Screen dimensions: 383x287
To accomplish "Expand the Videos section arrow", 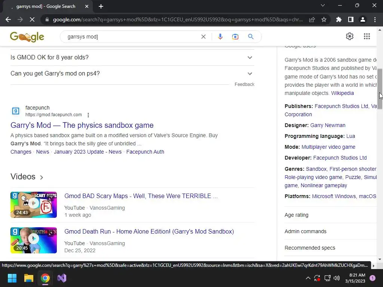I will [x=42, y=178].
